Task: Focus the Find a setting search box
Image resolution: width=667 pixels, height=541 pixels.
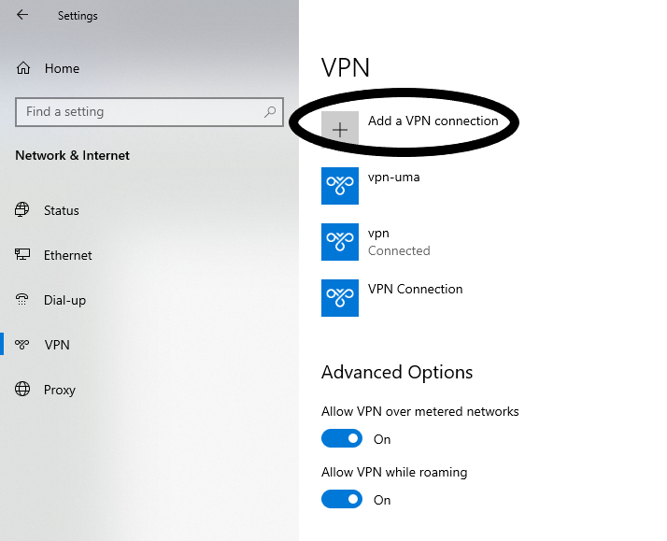Action: pos(140,111)
